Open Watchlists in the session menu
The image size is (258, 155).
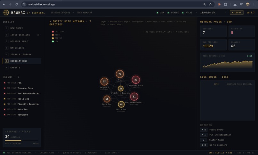[x=22, y=48]
